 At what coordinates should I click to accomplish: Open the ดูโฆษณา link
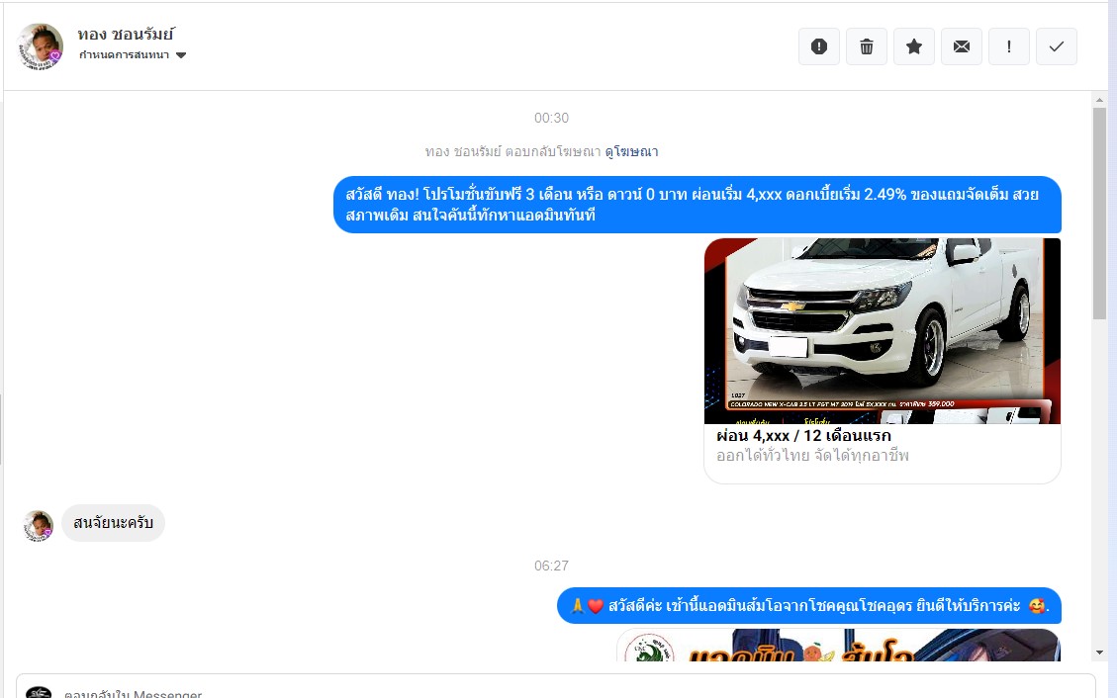click(x=631, y=151)
